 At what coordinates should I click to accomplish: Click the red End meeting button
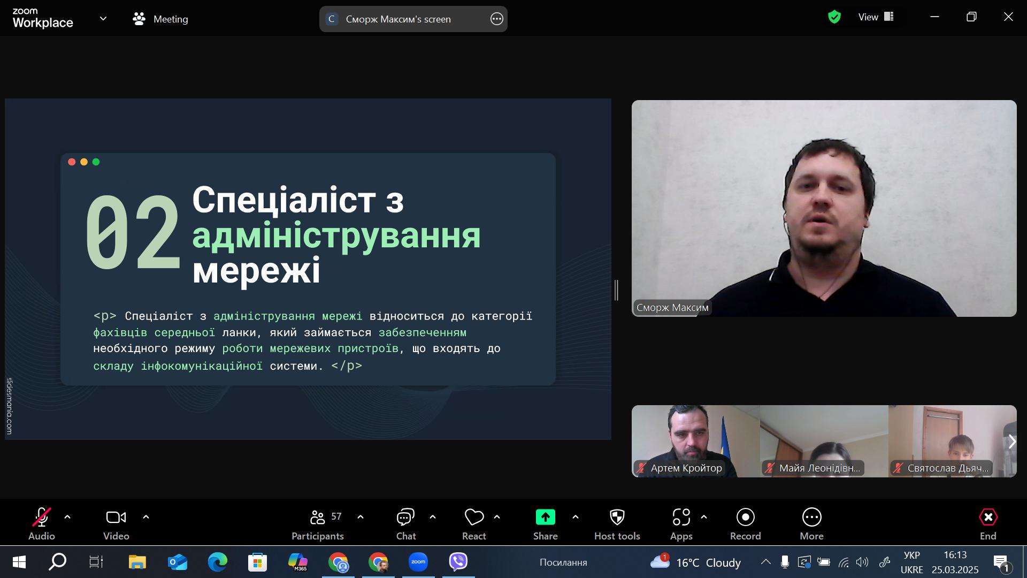pyautogui.click(x=987, y=518)
